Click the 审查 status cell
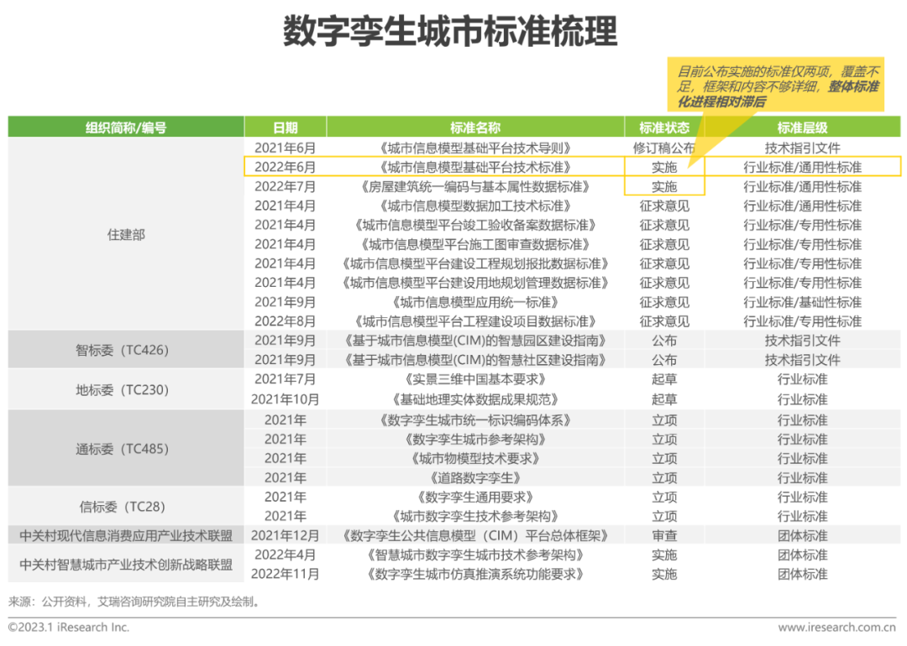 coord(664,535)
